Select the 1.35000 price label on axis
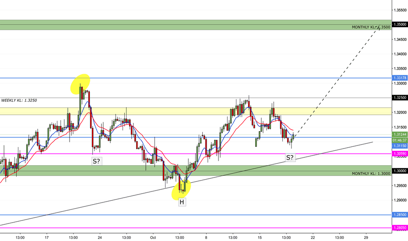Image resolution: width=408 pixels, height=241 pixels. coord(400,25)
